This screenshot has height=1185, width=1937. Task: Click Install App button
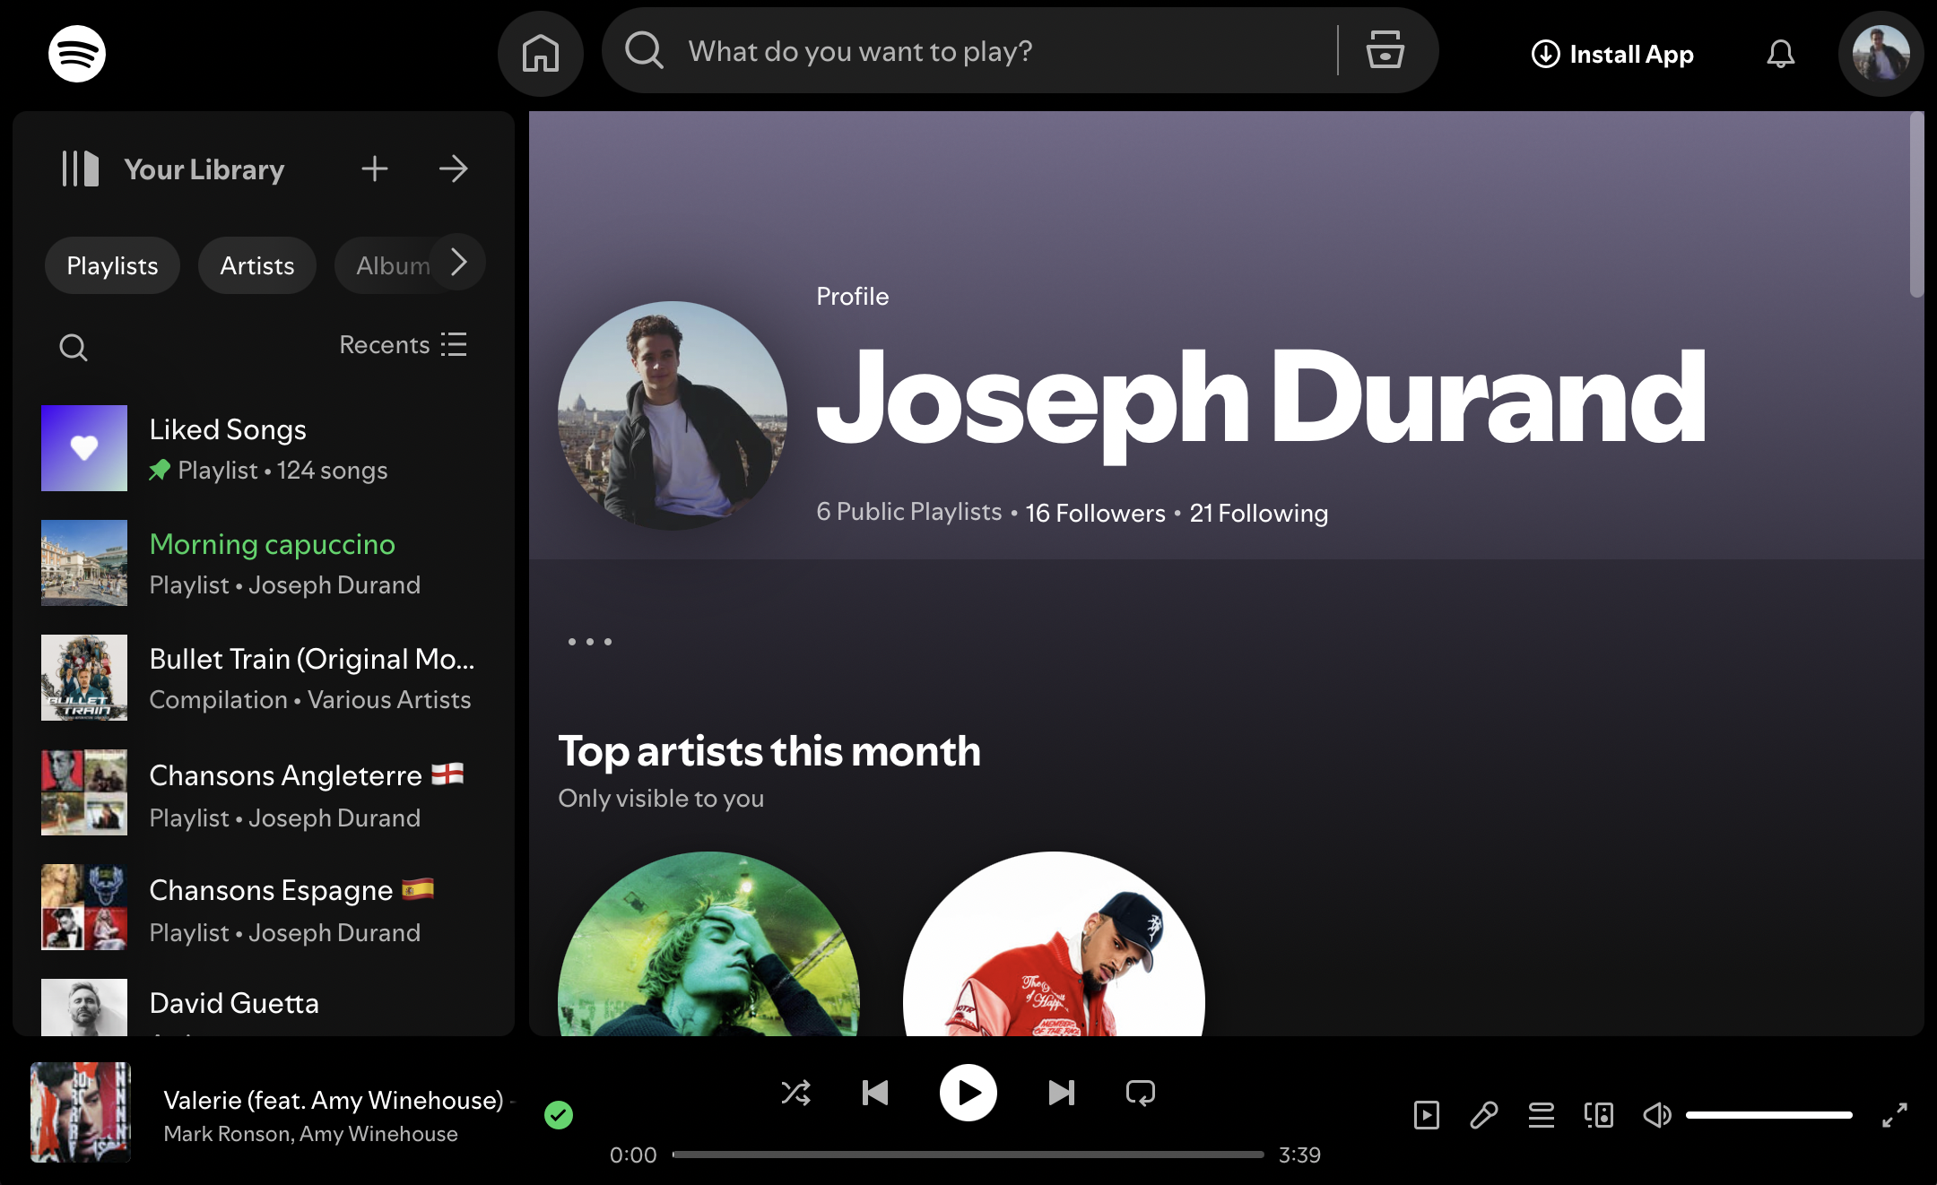[1612, 54]
